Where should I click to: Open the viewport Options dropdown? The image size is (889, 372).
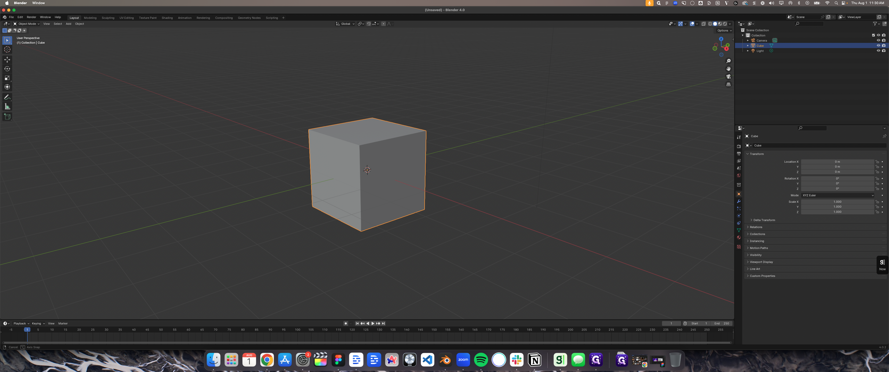pyautogui.click(x=724, y=31)
